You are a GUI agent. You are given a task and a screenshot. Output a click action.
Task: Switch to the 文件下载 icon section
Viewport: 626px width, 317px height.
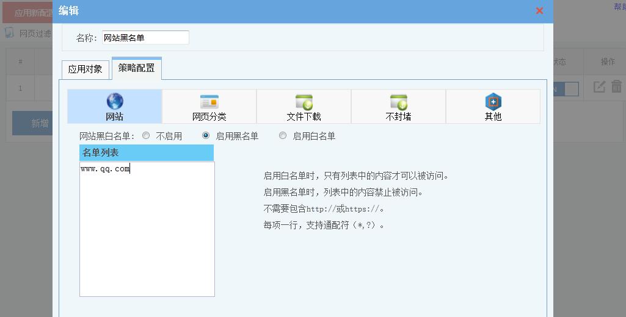304,101
